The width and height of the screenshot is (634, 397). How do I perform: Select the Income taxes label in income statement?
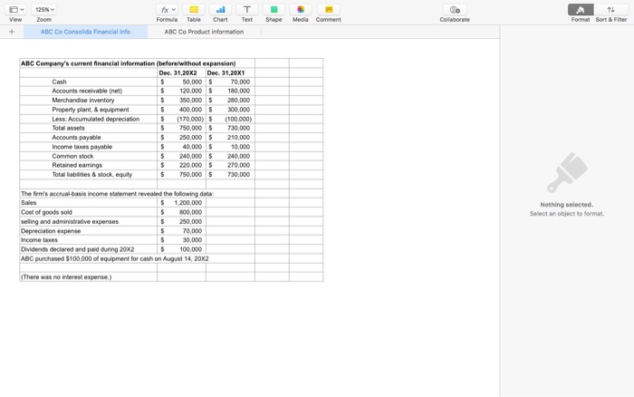[89, 239]
